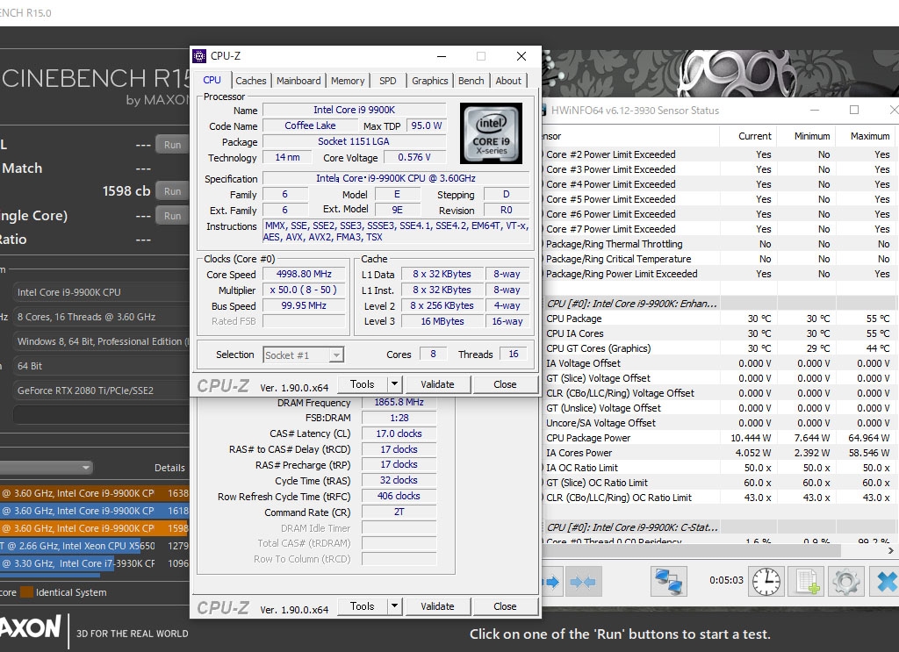Click the Intel Core i9 X-series badge image
Screen dimensions: 899x652
(x=491, y=133)
